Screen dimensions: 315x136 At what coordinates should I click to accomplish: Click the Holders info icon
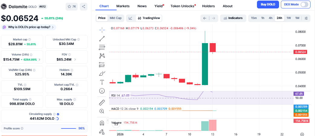point(72,70)
